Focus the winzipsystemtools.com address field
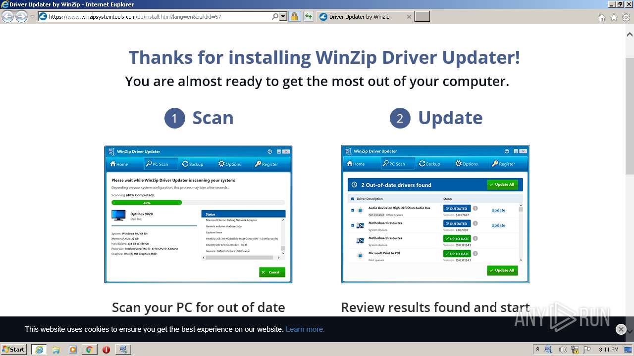The width and height of the screenshot is (634, 356). pos(158,16)
